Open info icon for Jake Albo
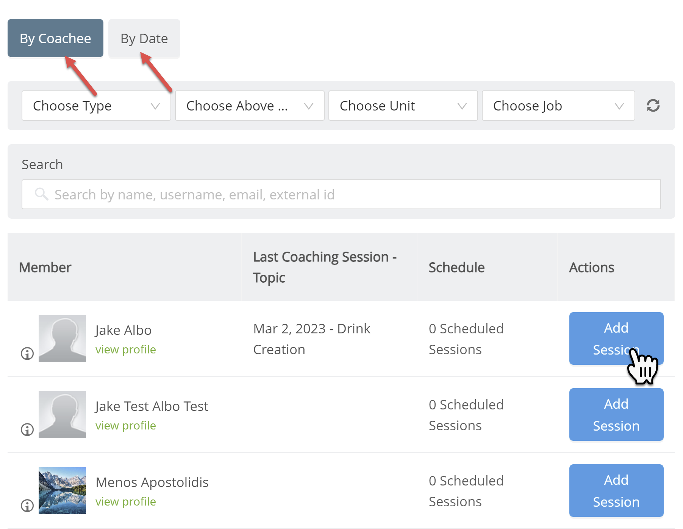Screen dimensions: 683x529 point(27,353)
